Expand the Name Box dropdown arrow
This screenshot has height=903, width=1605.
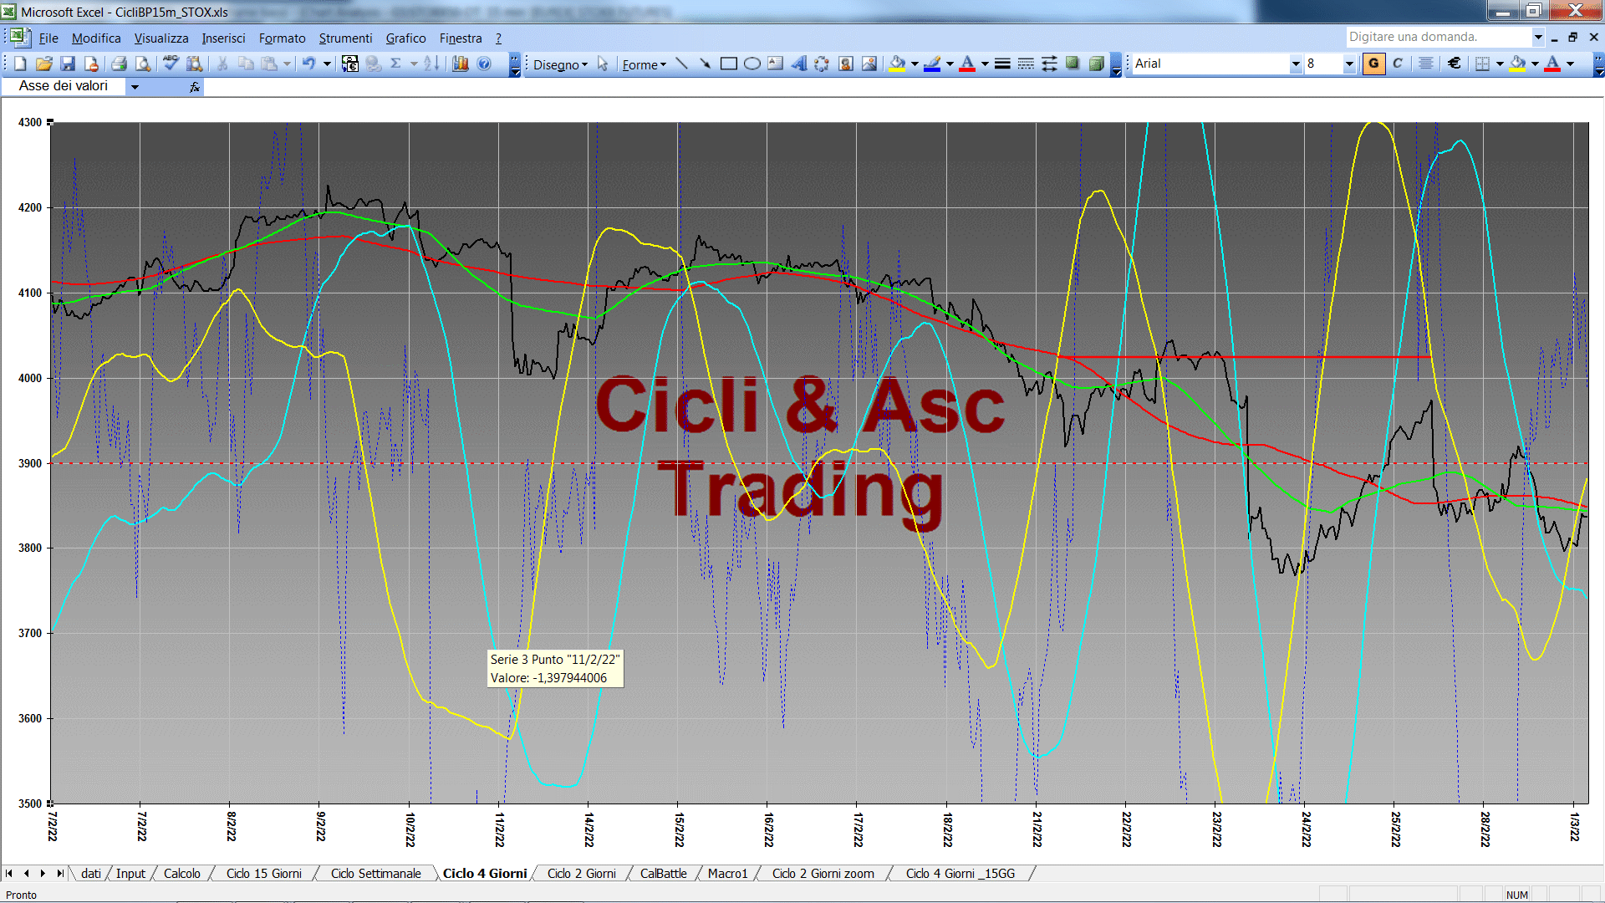click(135, 86)
